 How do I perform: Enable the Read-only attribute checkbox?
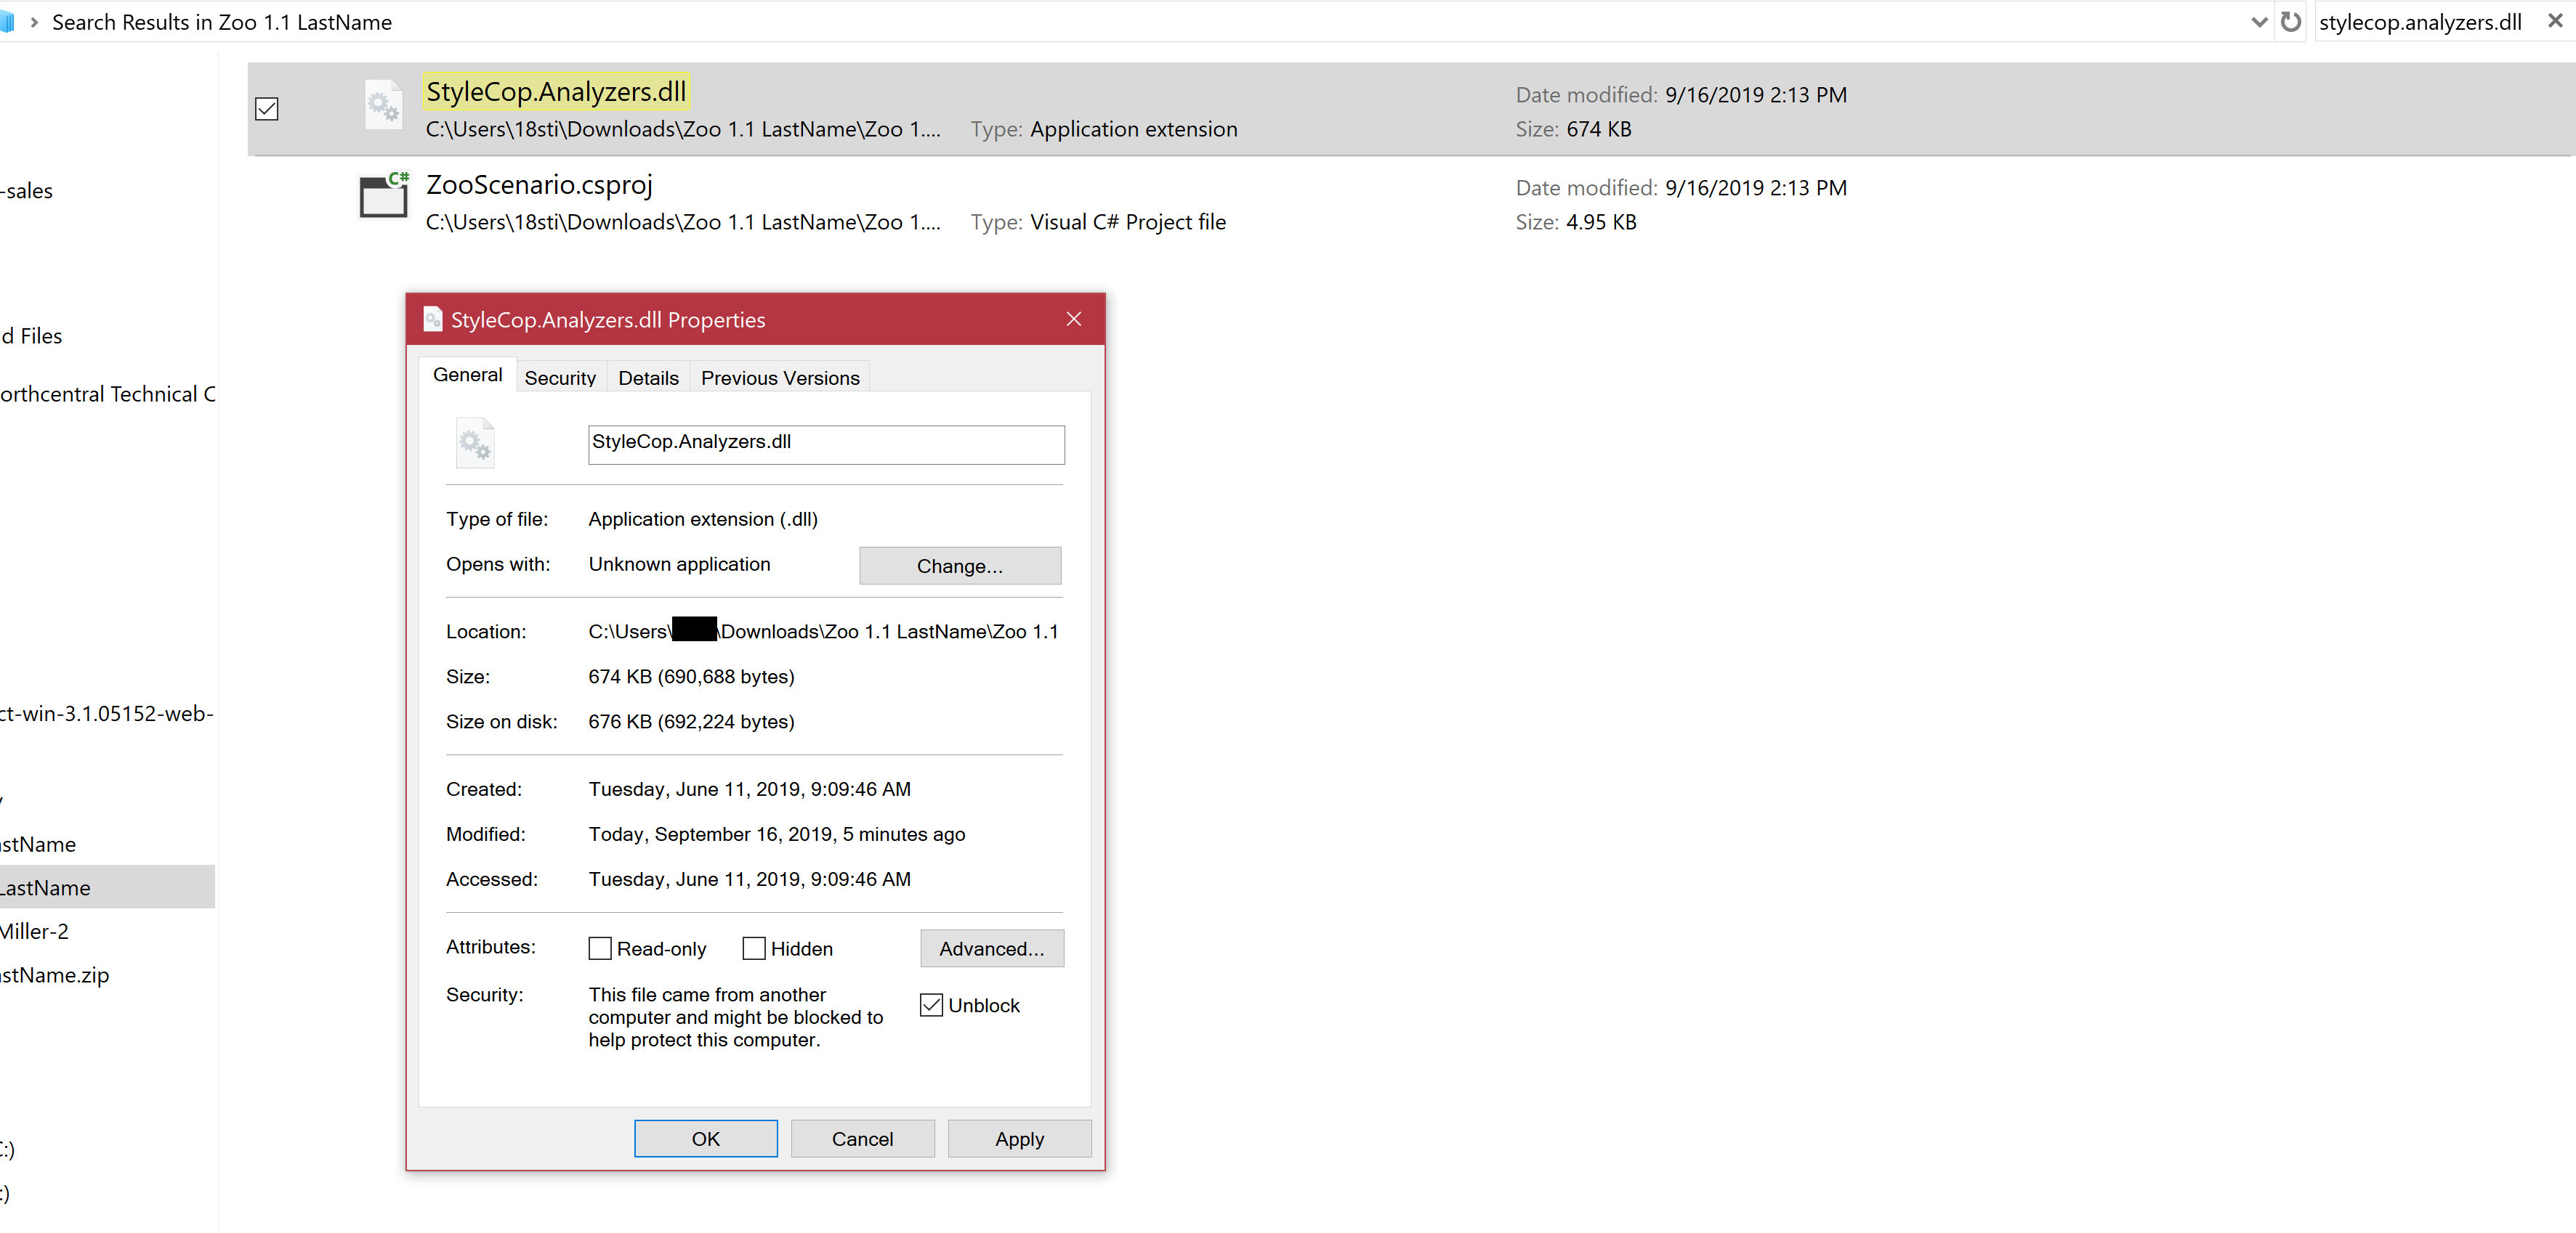pos(600,948)
